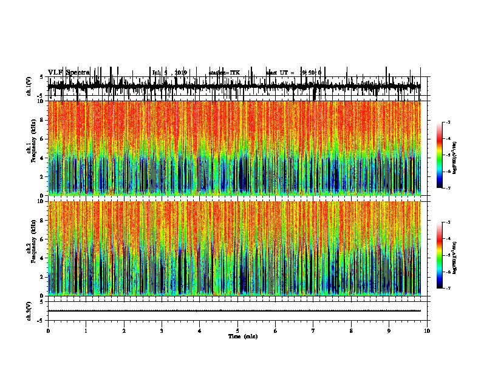
Task: Click the "-7" label on ch.2 color scale
Action: point(448,288)
